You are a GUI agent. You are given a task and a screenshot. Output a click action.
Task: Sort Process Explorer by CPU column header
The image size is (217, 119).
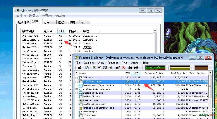pos(136,73)
